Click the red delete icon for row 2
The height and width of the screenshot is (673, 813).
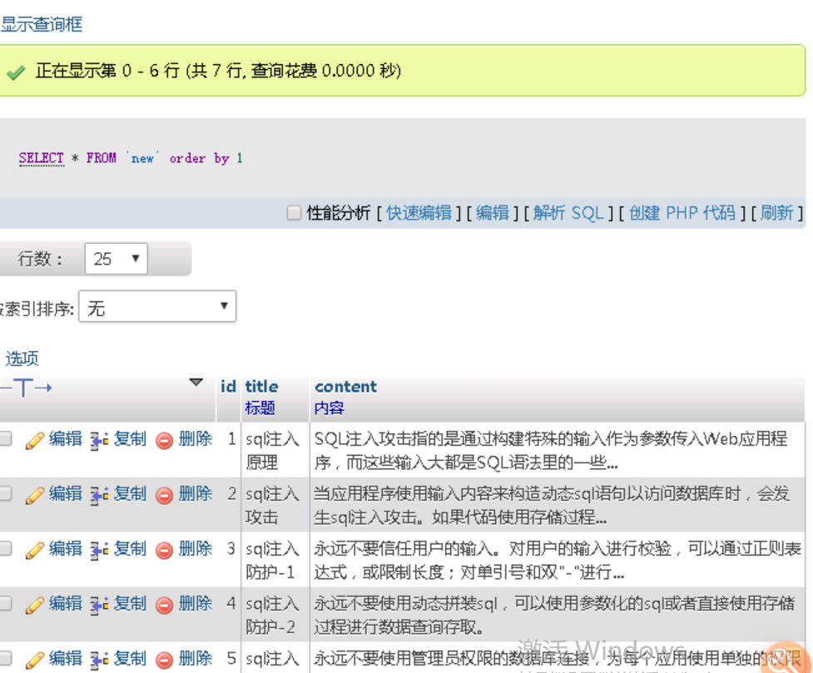coord(165,496)
